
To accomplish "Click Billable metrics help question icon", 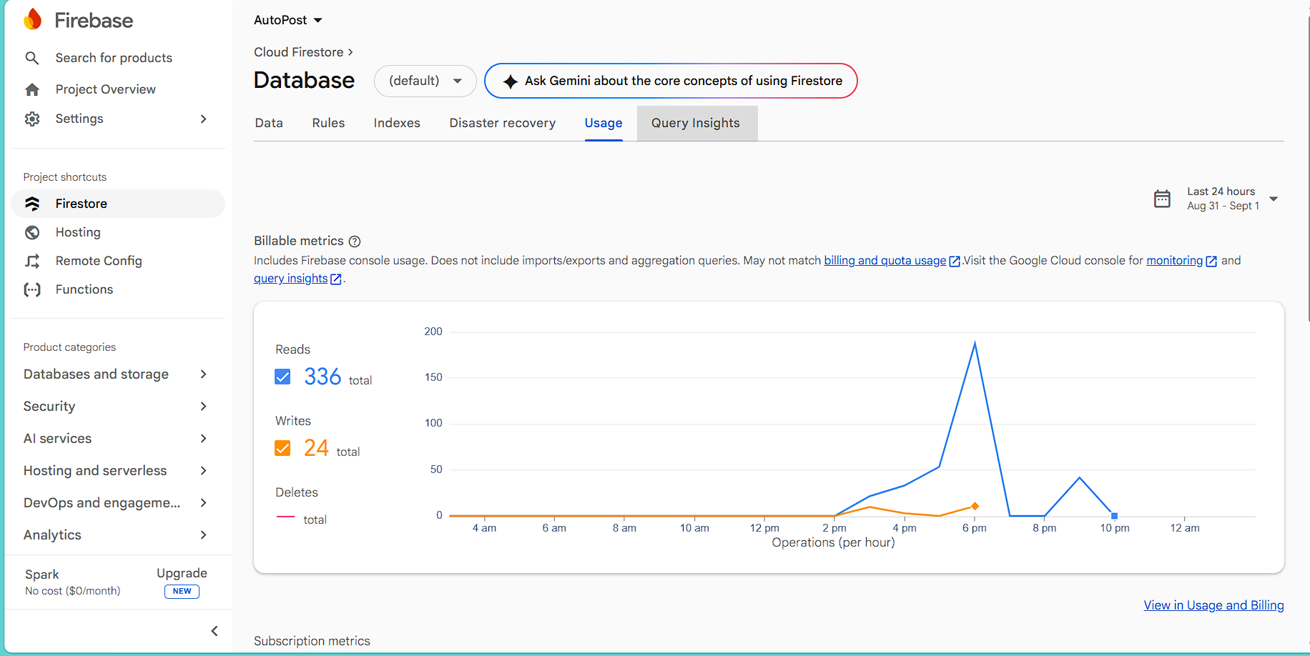I will [355, 242].
